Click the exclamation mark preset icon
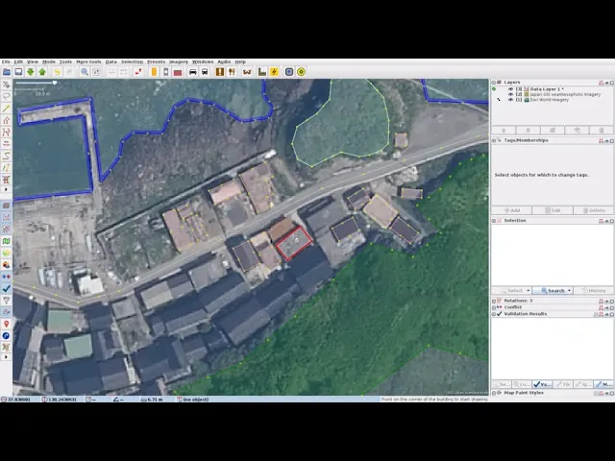 220,72
